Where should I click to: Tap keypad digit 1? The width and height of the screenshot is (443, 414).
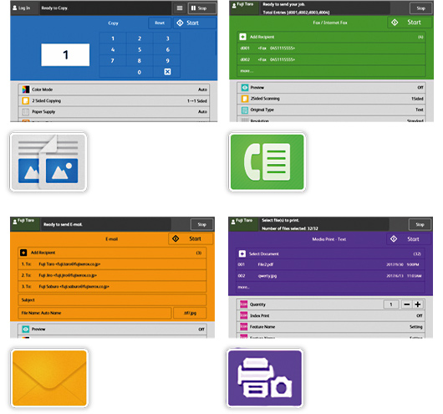113,38
